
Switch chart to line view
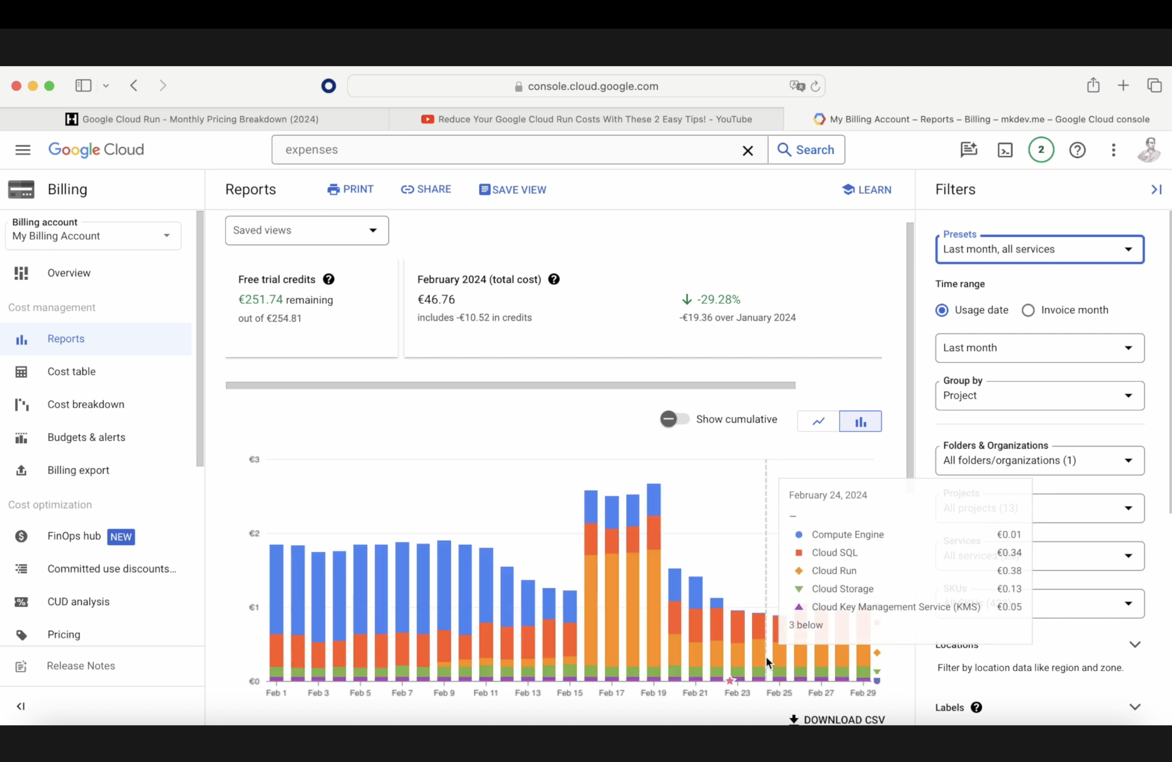(x=818, y=421)
